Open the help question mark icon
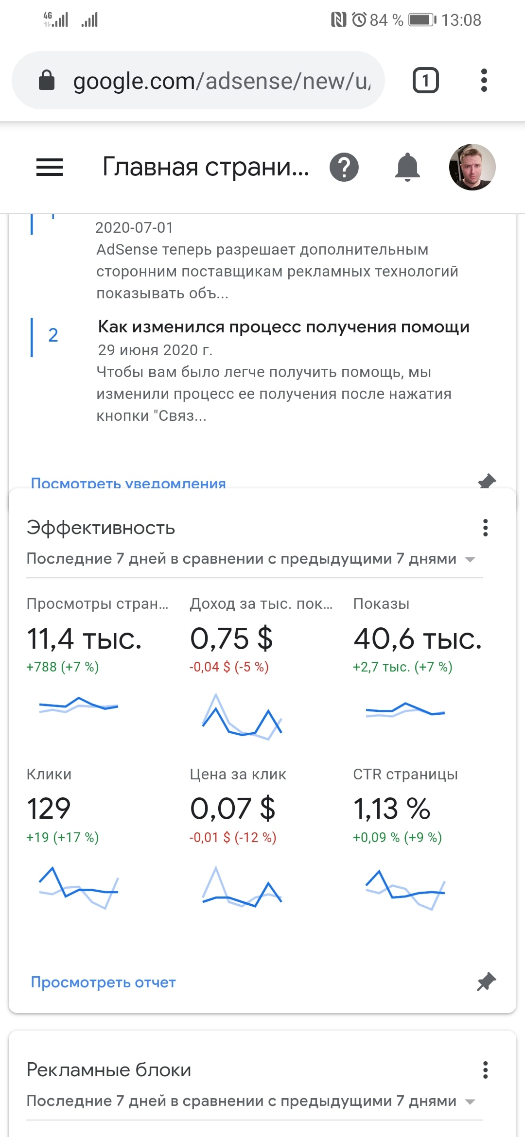Viewport: 525px width, 1137px height. 344,167
